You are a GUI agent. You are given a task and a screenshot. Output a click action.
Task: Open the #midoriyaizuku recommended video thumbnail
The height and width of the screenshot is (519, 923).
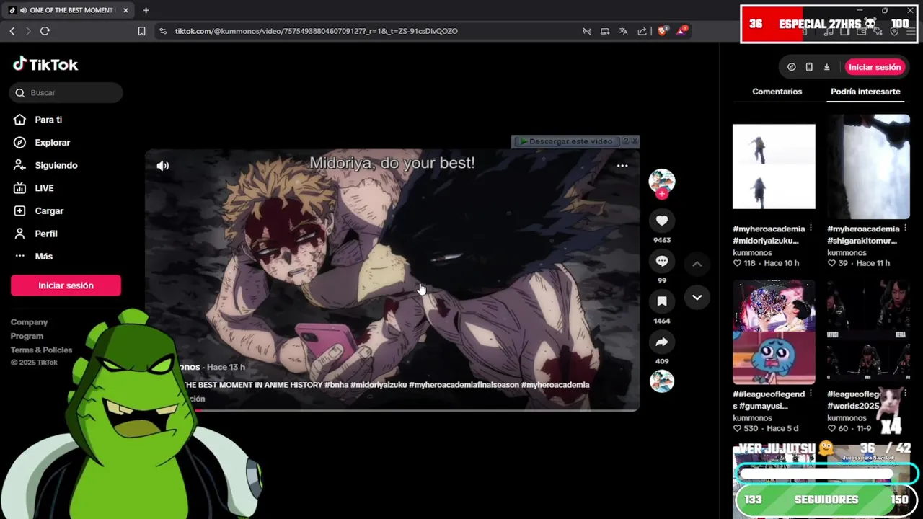coord(774,167)
